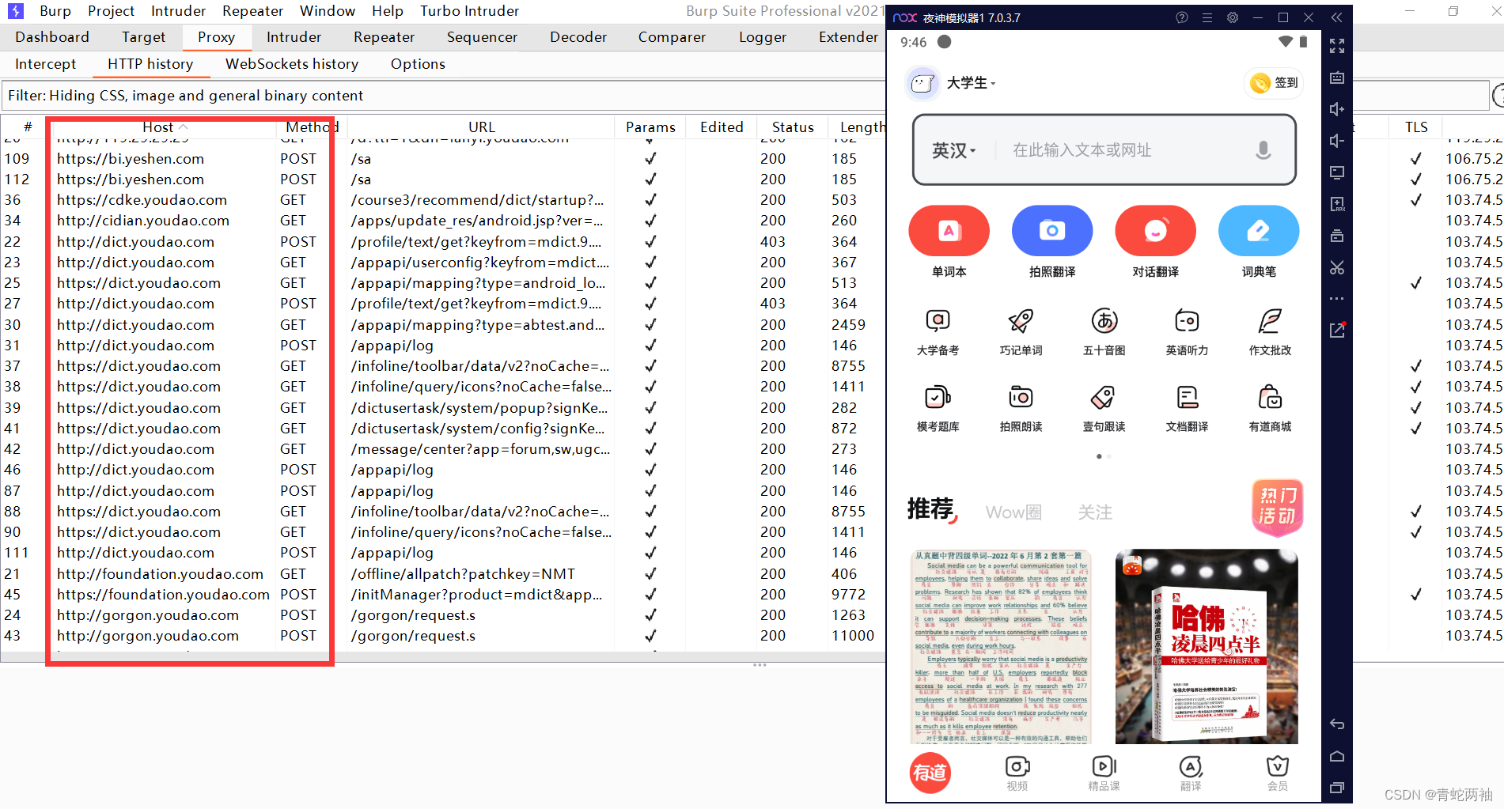Tap the microphone icon in search box
The image size is (1504, 809).
[x=1263, y=150]
